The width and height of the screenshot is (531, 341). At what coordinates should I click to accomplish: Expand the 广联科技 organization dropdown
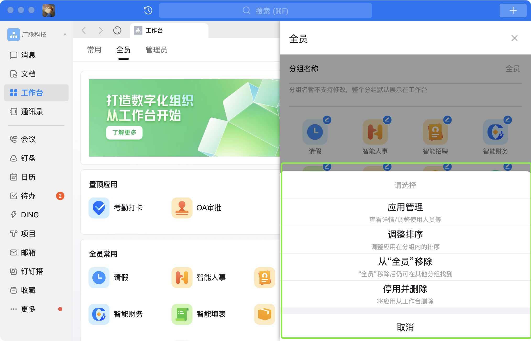(65, 35)
